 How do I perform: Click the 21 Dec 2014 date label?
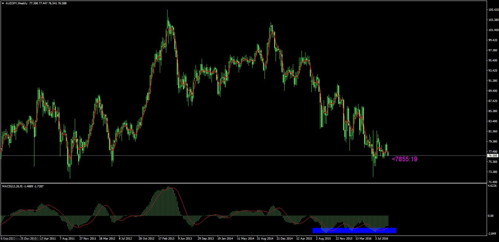285,238
